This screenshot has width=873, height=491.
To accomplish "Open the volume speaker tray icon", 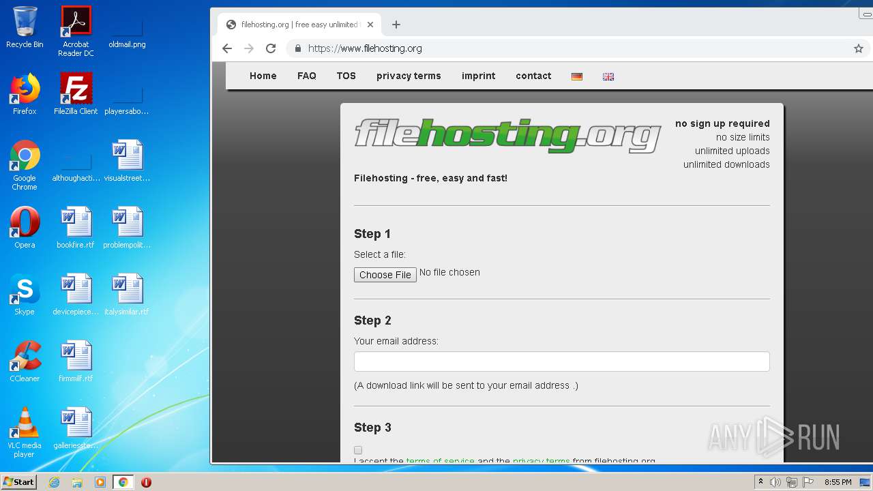I will 775,482.
